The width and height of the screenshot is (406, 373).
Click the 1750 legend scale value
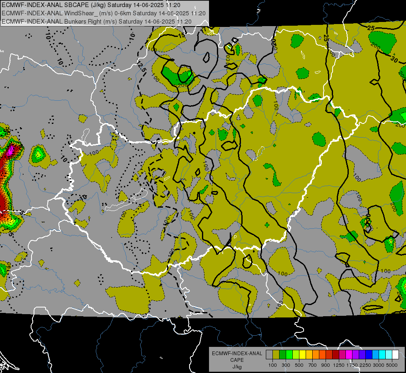pos(352,365)
